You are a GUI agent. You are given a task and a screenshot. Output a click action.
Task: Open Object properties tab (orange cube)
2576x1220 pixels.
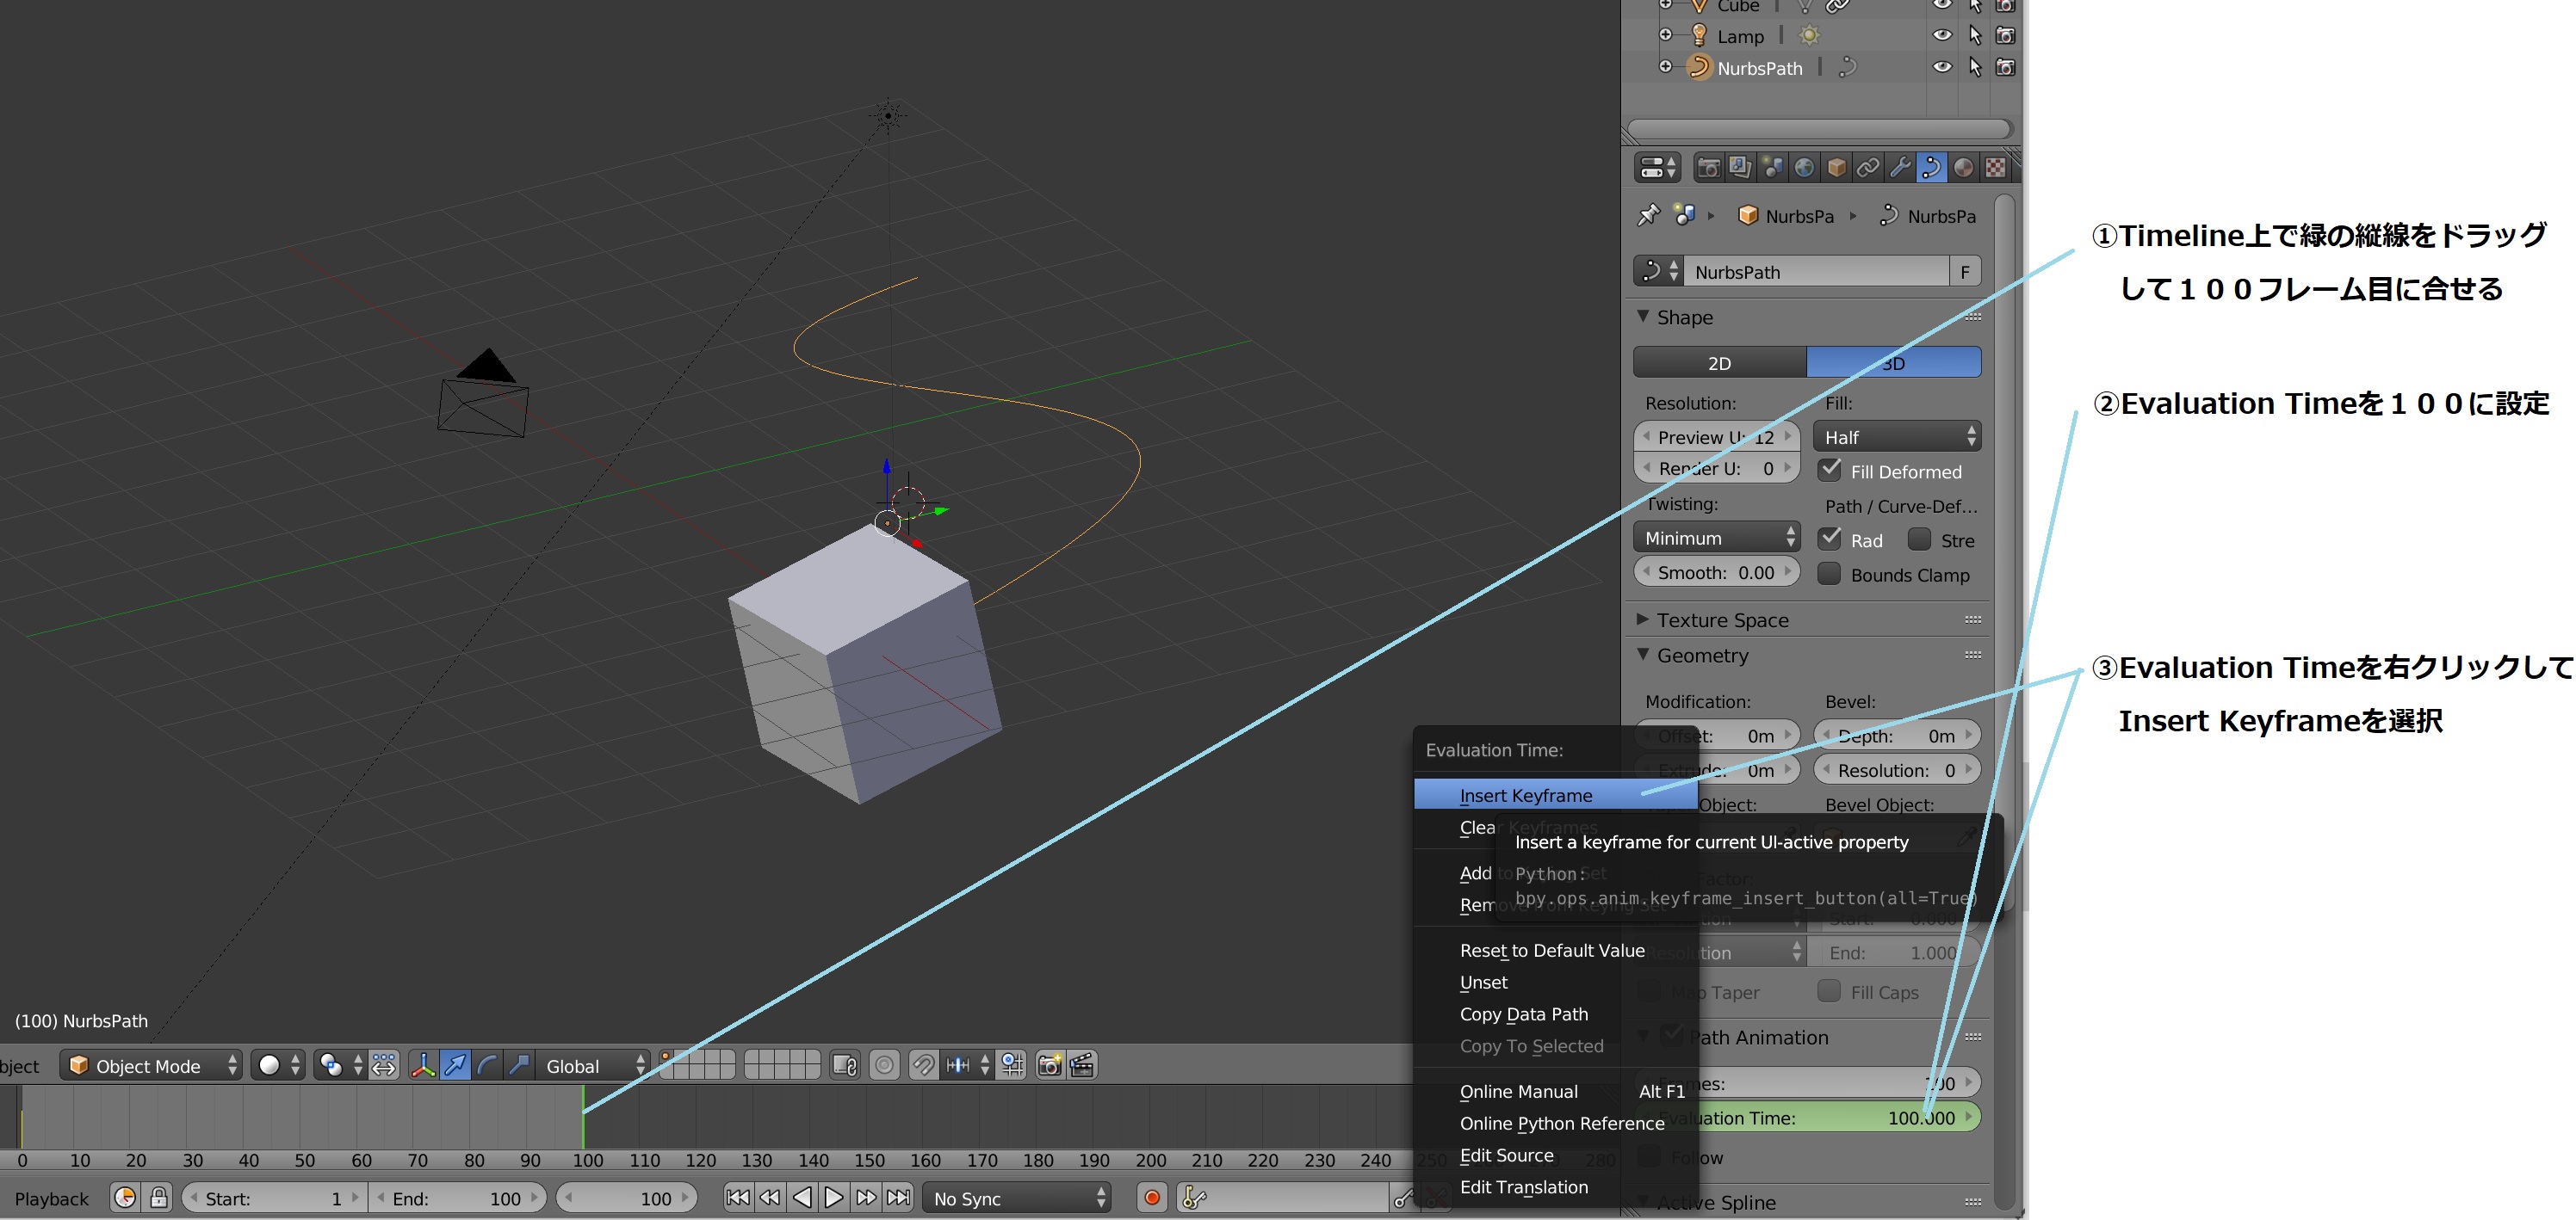(x=1836, y=168)
